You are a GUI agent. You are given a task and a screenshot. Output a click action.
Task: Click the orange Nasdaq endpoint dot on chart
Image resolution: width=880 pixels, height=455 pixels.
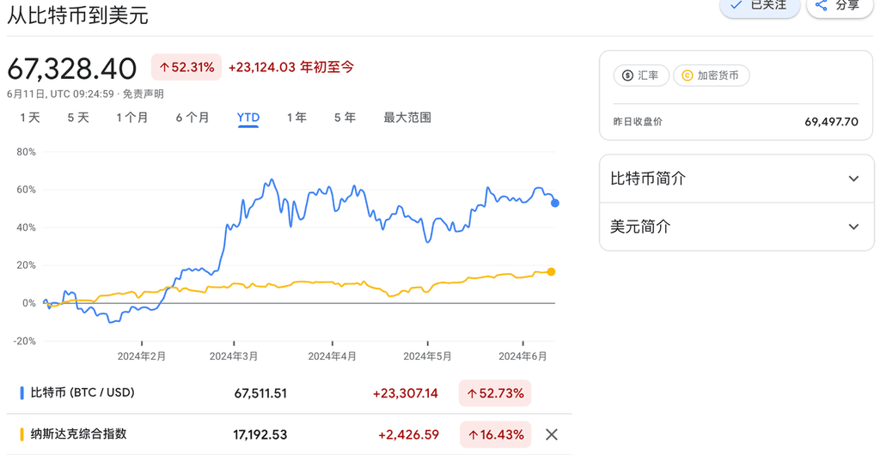pos(551,271)
